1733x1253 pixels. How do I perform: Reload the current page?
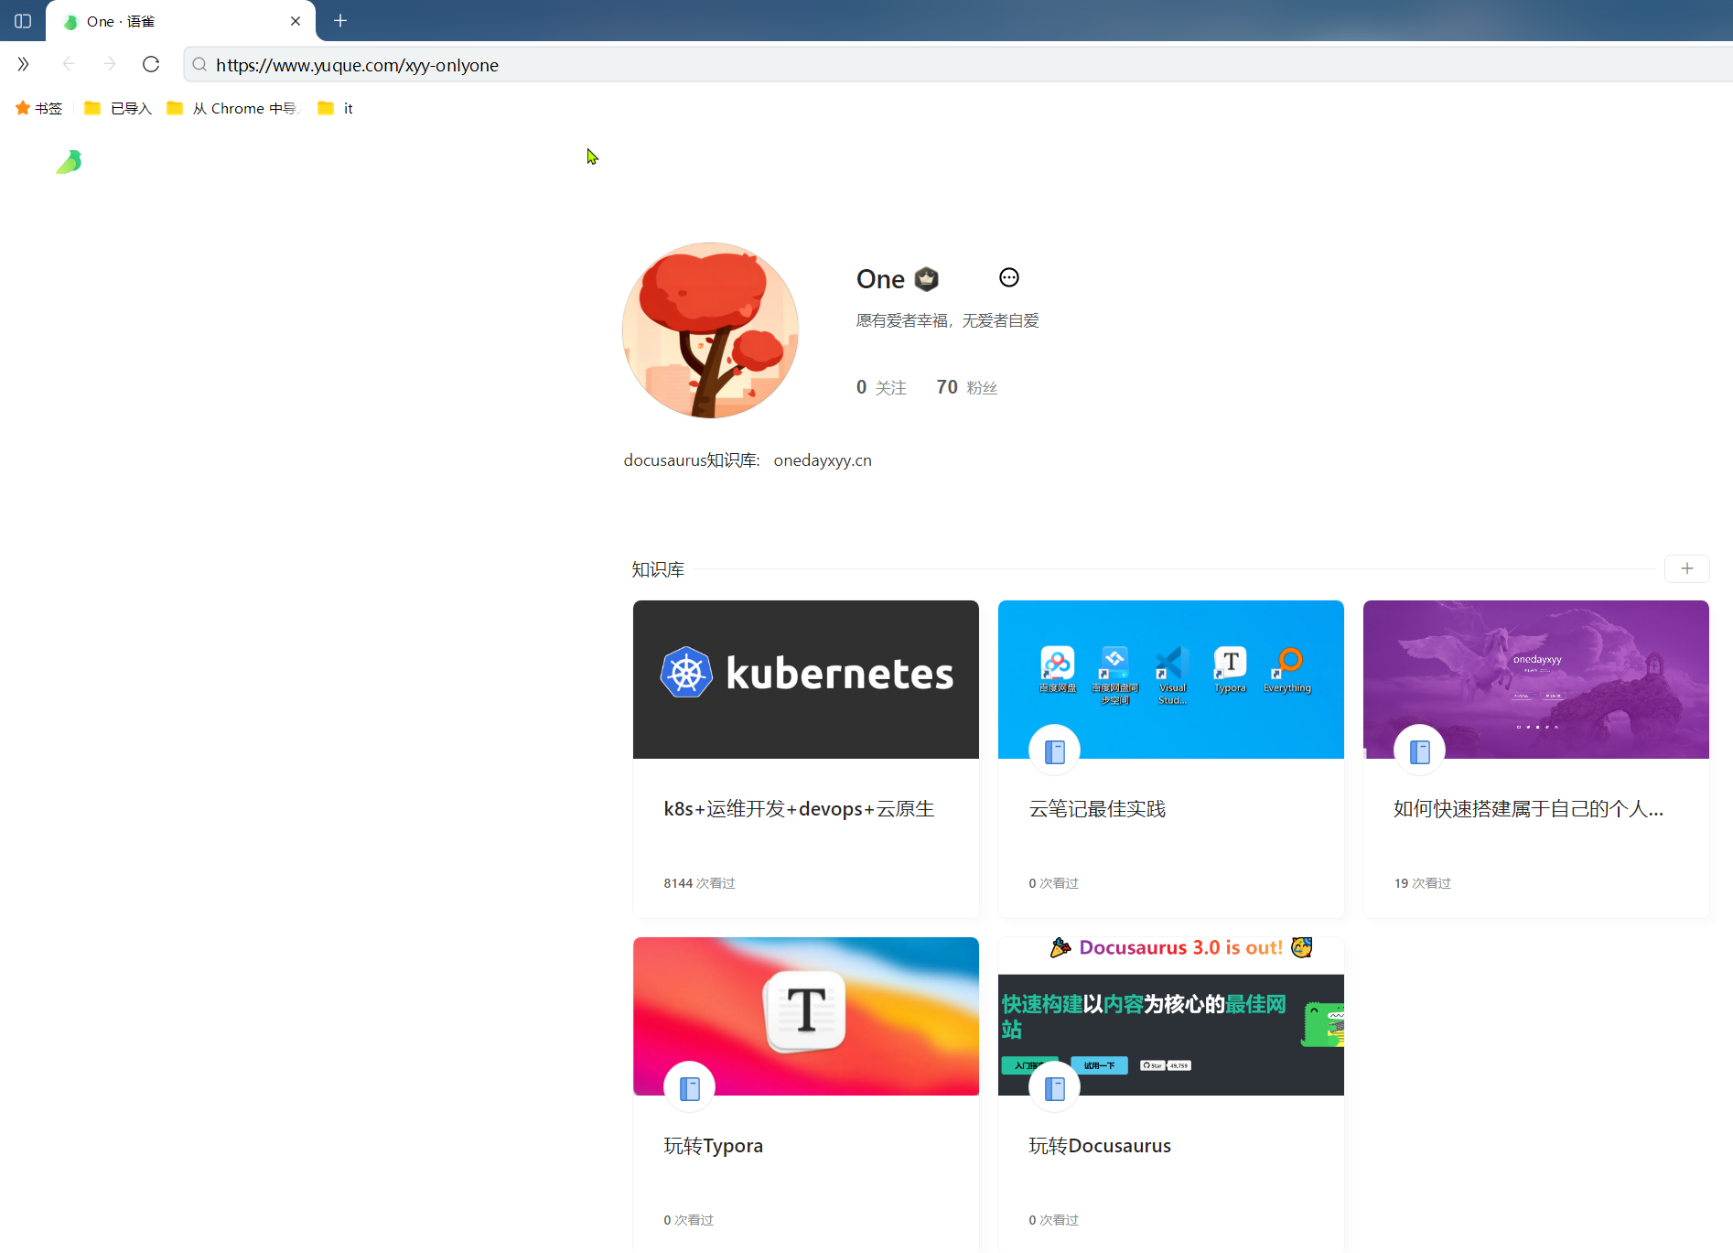tap(151, 64)
